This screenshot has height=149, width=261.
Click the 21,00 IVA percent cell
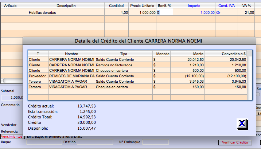click(246, 12)
